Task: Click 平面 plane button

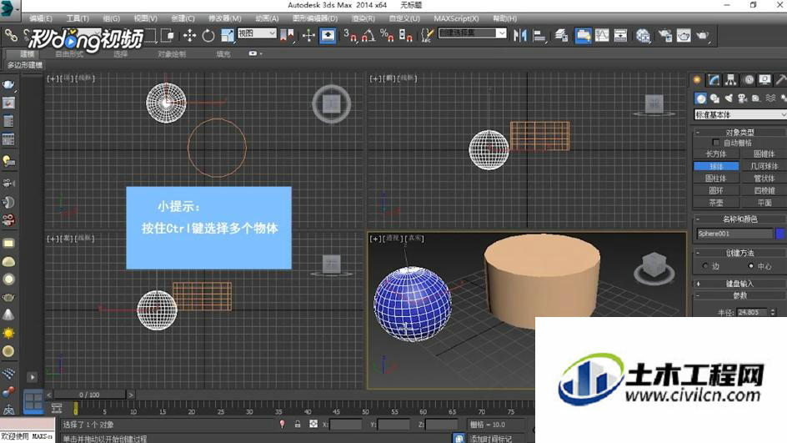Action: 764,203
